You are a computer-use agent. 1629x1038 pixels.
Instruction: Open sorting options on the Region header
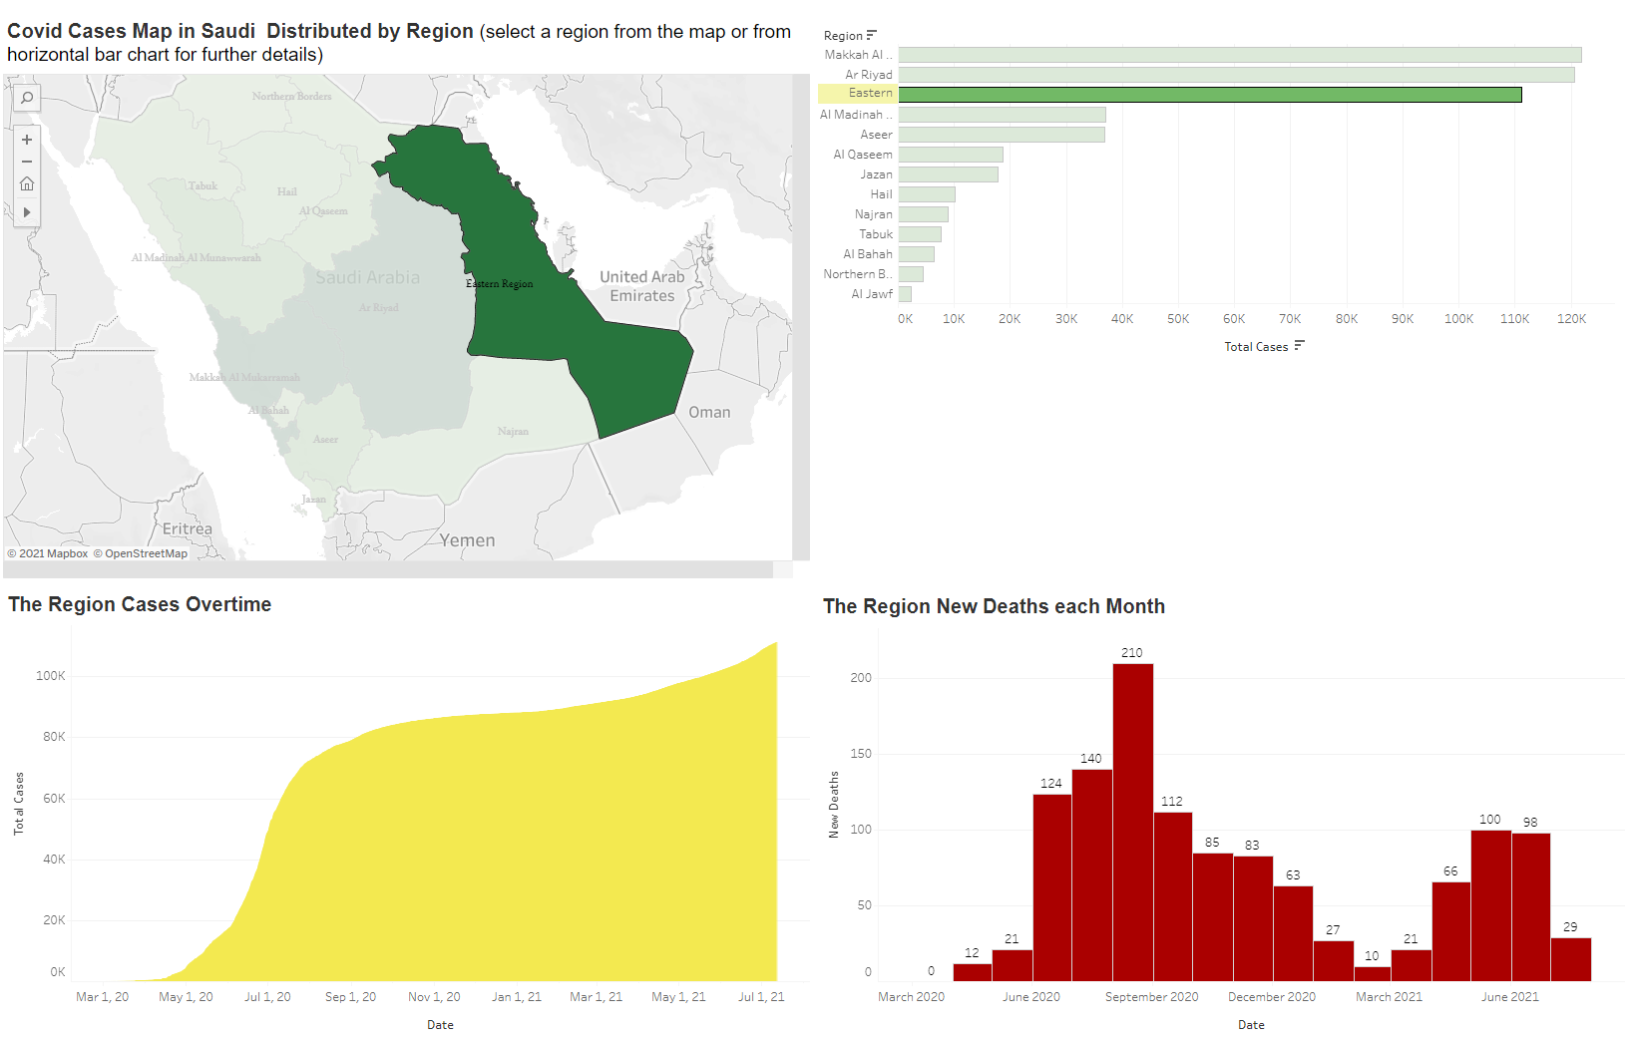click(841, 35)
